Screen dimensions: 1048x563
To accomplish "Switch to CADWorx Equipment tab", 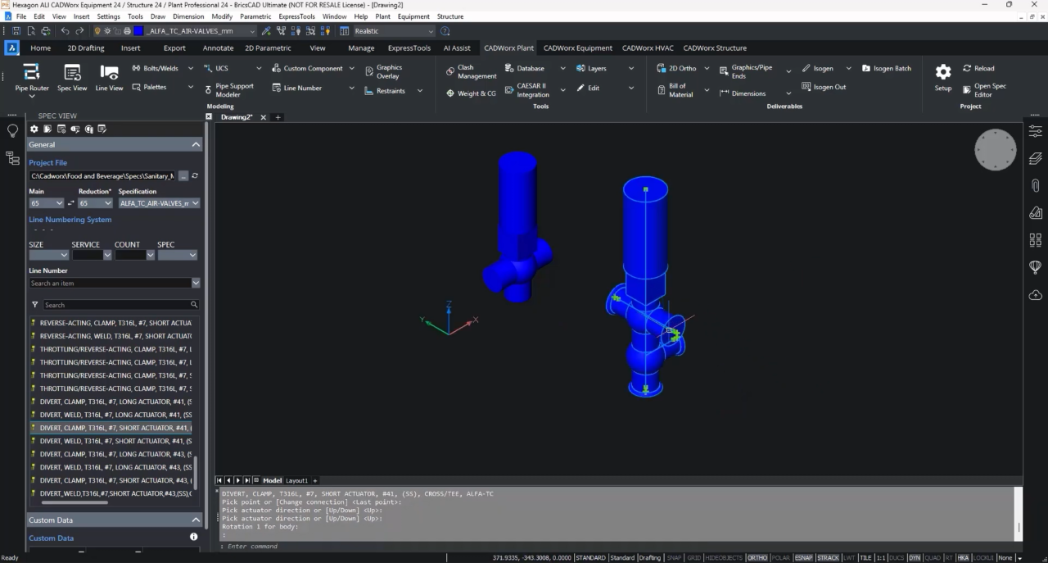I will (x=578, y=48).
